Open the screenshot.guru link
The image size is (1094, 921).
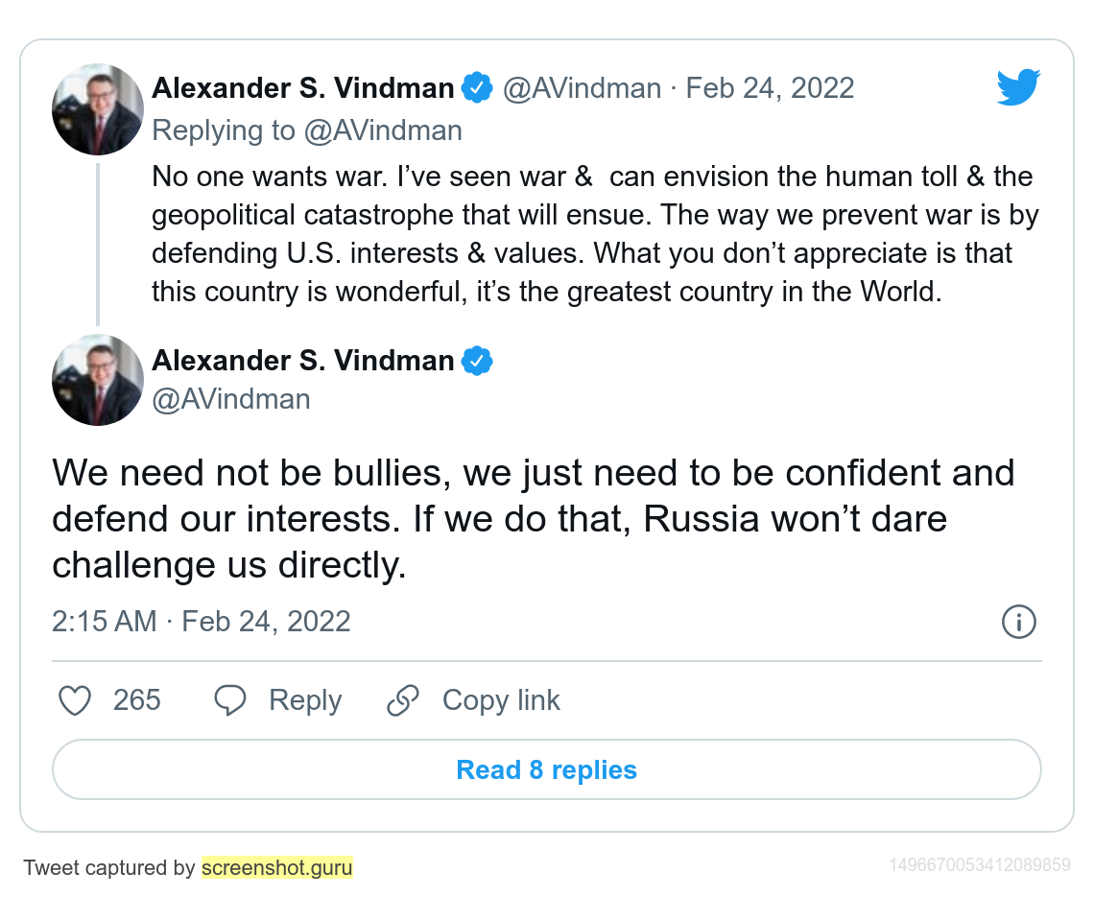pyautogui.click(x=276, y=868)
